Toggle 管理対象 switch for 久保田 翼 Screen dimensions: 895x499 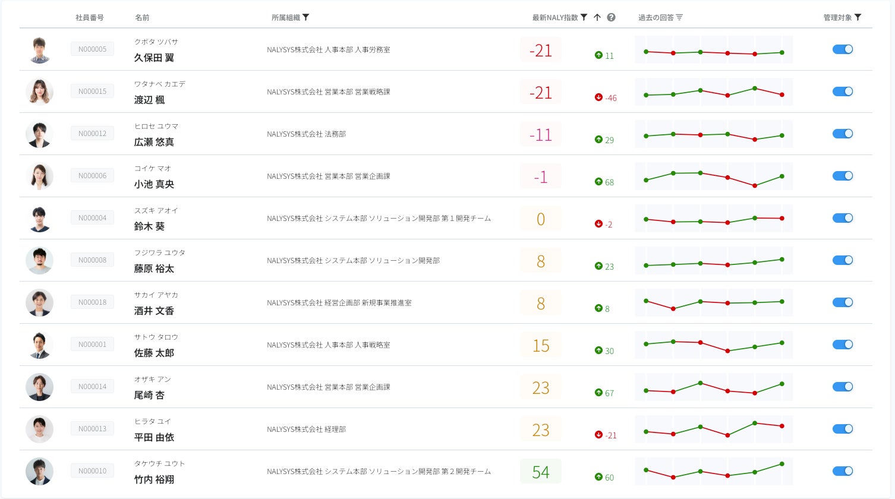click(x=843, y=49)
